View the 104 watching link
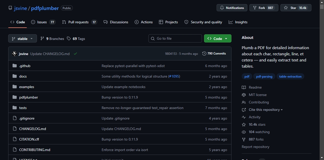The width and height of the screenshot is (324, 160). coord(256,132)
